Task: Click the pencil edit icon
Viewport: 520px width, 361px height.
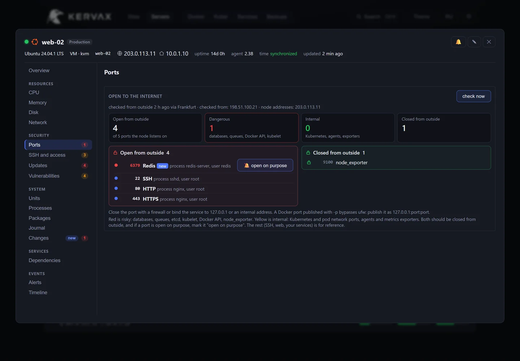Action: tap(474, 42)
